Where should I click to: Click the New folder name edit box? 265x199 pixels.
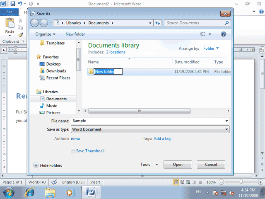coord(108,72)
